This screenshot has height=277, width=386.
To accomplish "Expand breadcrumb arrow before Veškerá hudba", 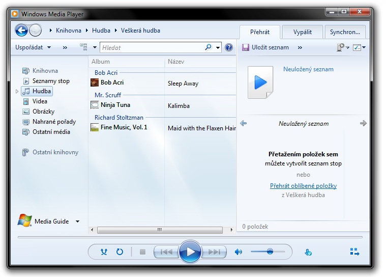I will coord(116,31).
